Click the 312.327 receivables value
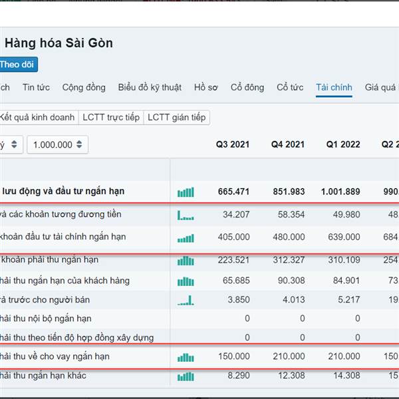Viewport: 399px width, 399px height. tap(289, 260)
